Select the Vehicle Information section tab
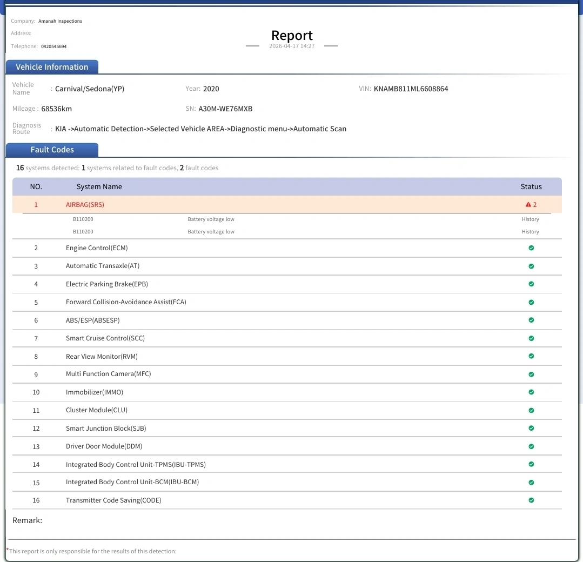Viewport: 583px width, 562px height. coord(52,67)
